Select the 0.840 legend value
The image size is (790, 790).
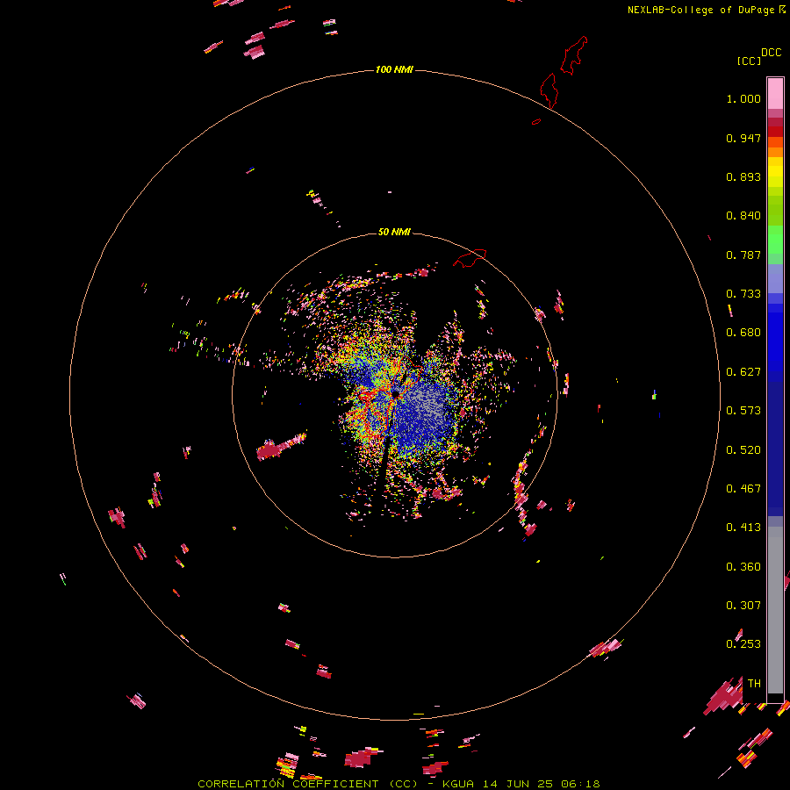tap(743, 216)
